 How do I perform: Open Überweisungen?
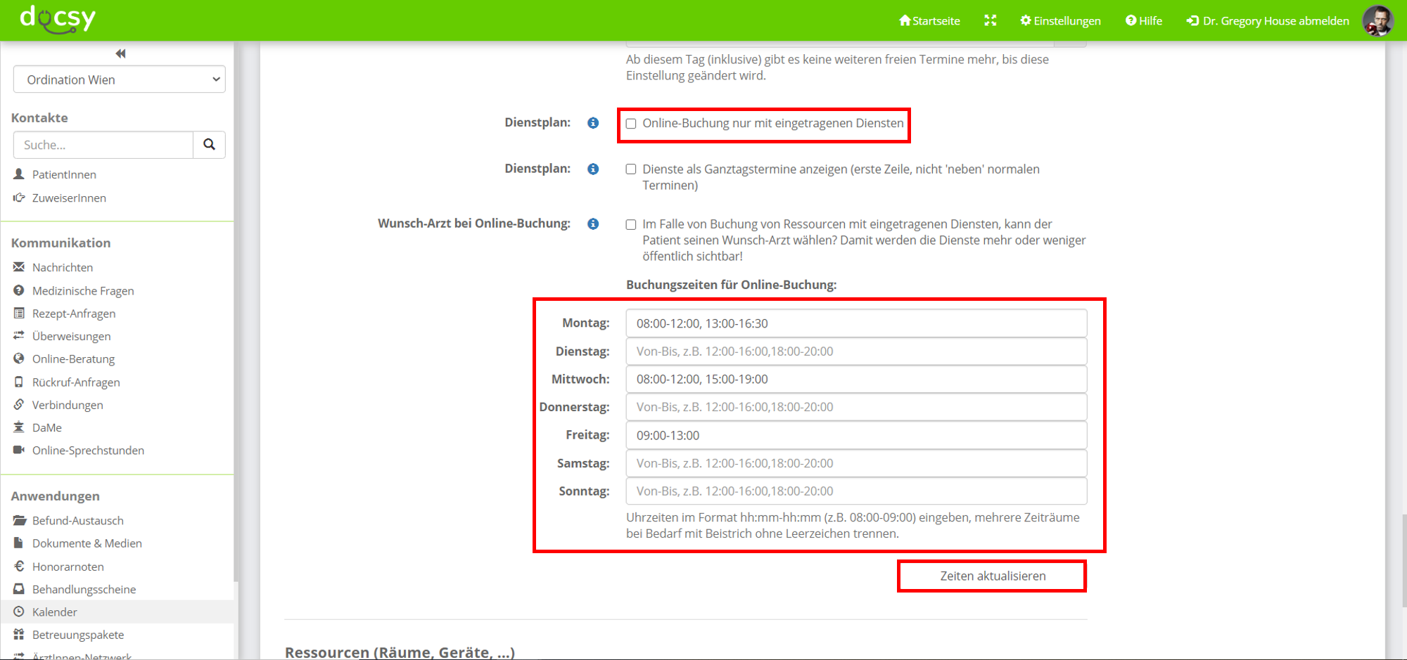point(71,336)
